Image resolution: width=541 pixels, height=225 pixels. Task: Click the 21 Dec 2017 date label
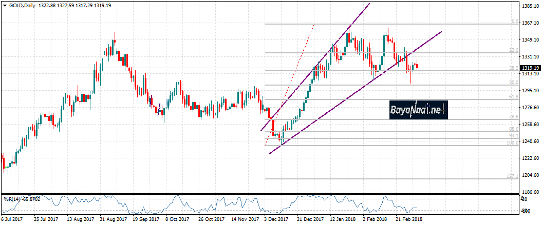311,219
